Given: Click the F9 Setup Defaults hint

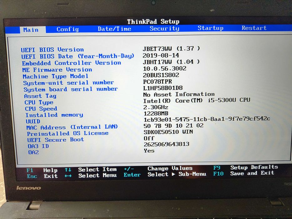Looking at the screenshot, I should tap(245, 167).
